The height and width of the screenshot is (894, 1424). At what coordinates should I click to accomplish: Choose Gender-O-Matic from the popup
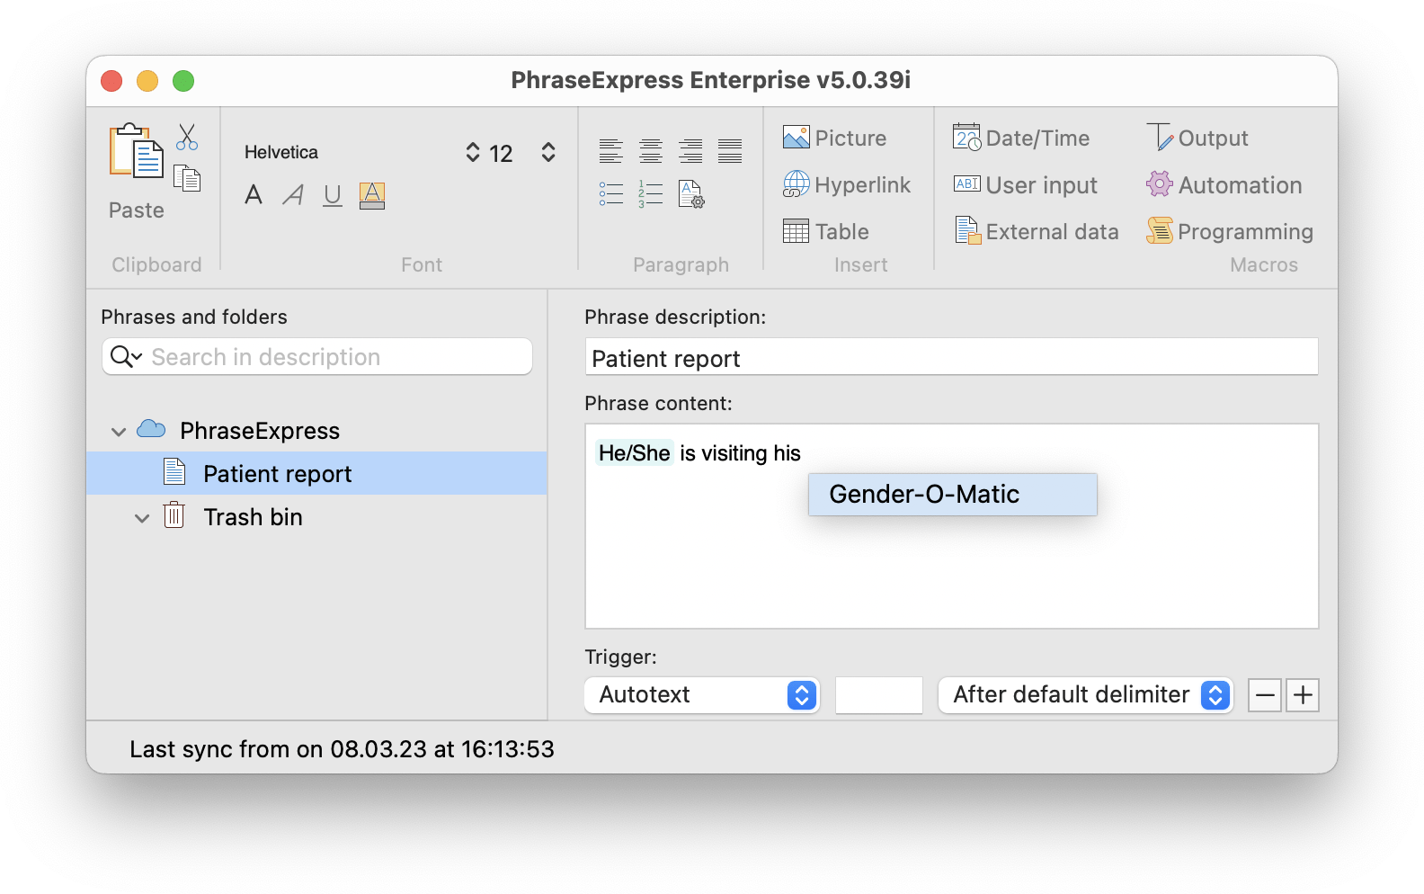[x=953, y=494]
